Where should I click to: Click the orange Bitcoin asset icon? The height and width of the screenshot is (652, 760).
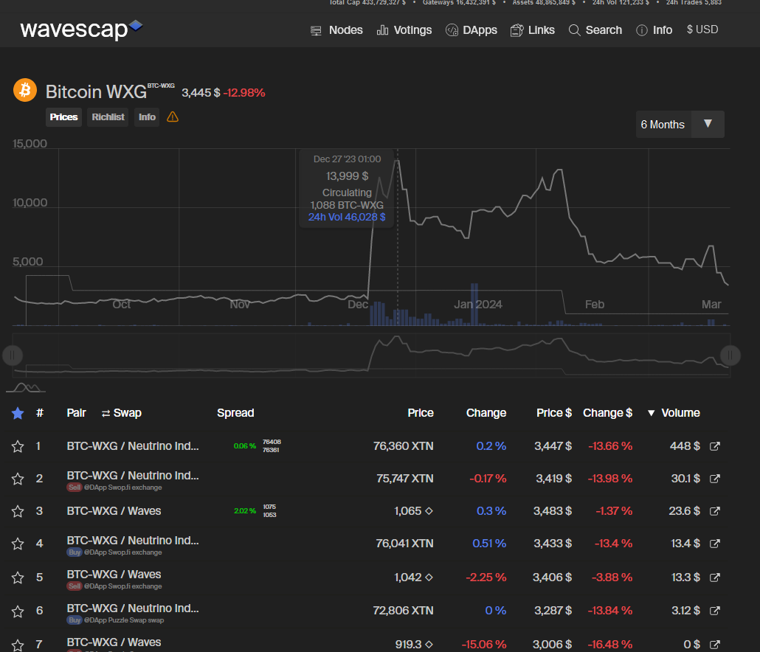[25, 90]
